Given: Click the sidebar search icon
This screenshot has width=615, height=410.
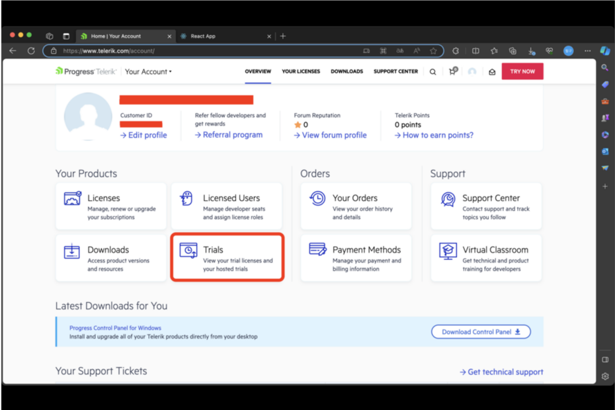Looking at the screenshot, I should (x=605, y=67).
